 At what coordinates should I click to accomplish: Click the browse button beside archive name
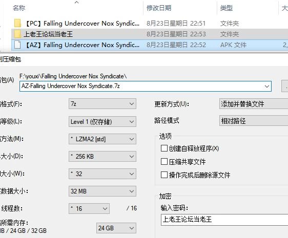[x=285, y=86]
